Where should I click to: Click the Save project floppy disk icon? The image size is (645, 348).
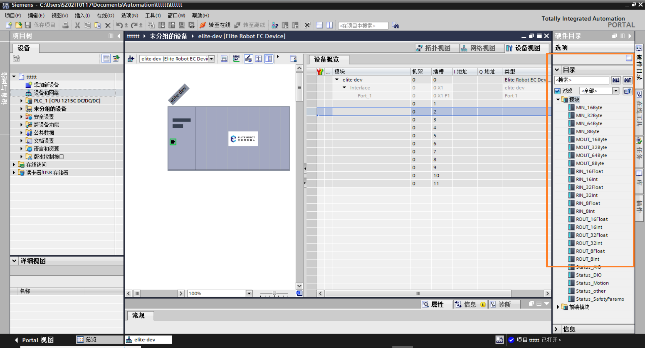point(28,25)
